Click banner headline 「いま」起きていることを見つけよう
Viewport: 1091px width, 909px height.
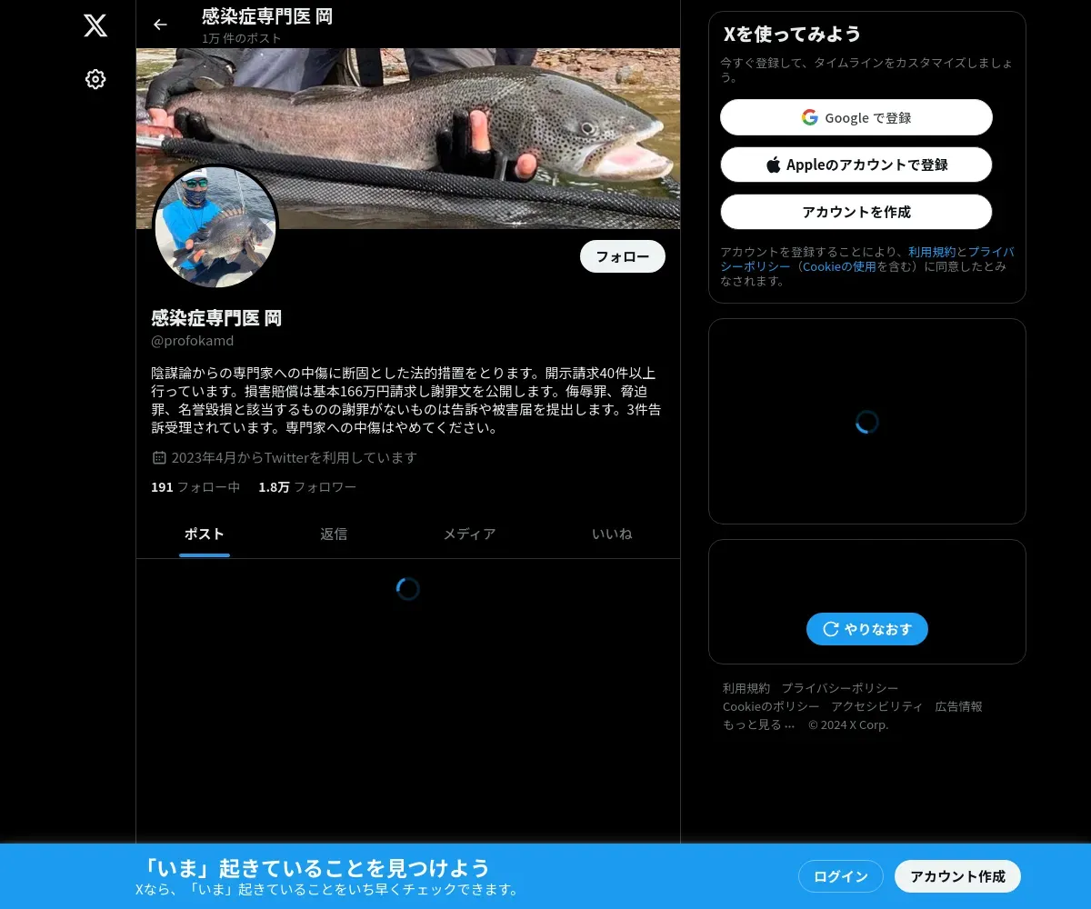point(315,868)
